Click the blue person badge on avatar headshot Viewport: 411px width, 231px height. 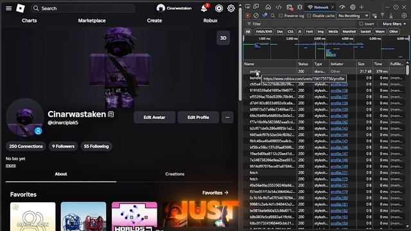tap(39, 131)
